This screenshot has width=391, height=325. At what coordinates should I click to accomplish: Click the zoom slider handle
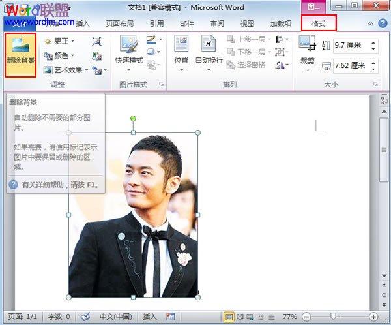333,317
